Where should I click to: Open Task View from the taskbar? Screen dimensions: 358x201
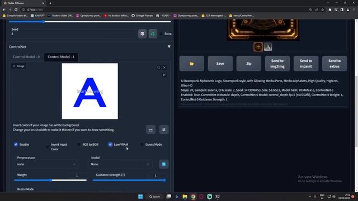(x=169, y=197)
